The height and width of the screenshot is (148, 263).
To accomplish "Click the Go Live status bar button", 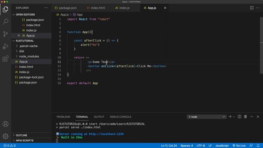I will click(239, 146).
